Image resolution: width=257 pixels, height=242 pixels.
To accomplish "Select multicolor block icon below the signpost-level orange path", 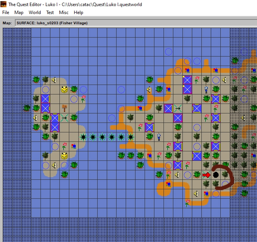I will tap(140, 108).
